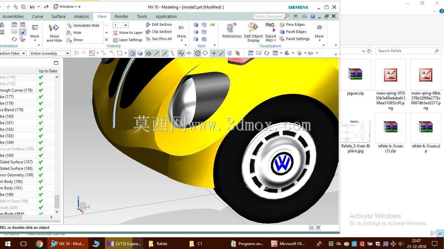The height and width of the screenshot is (249, 444).
Task: Open the Preferences tool
Action: tap(232, 31)
